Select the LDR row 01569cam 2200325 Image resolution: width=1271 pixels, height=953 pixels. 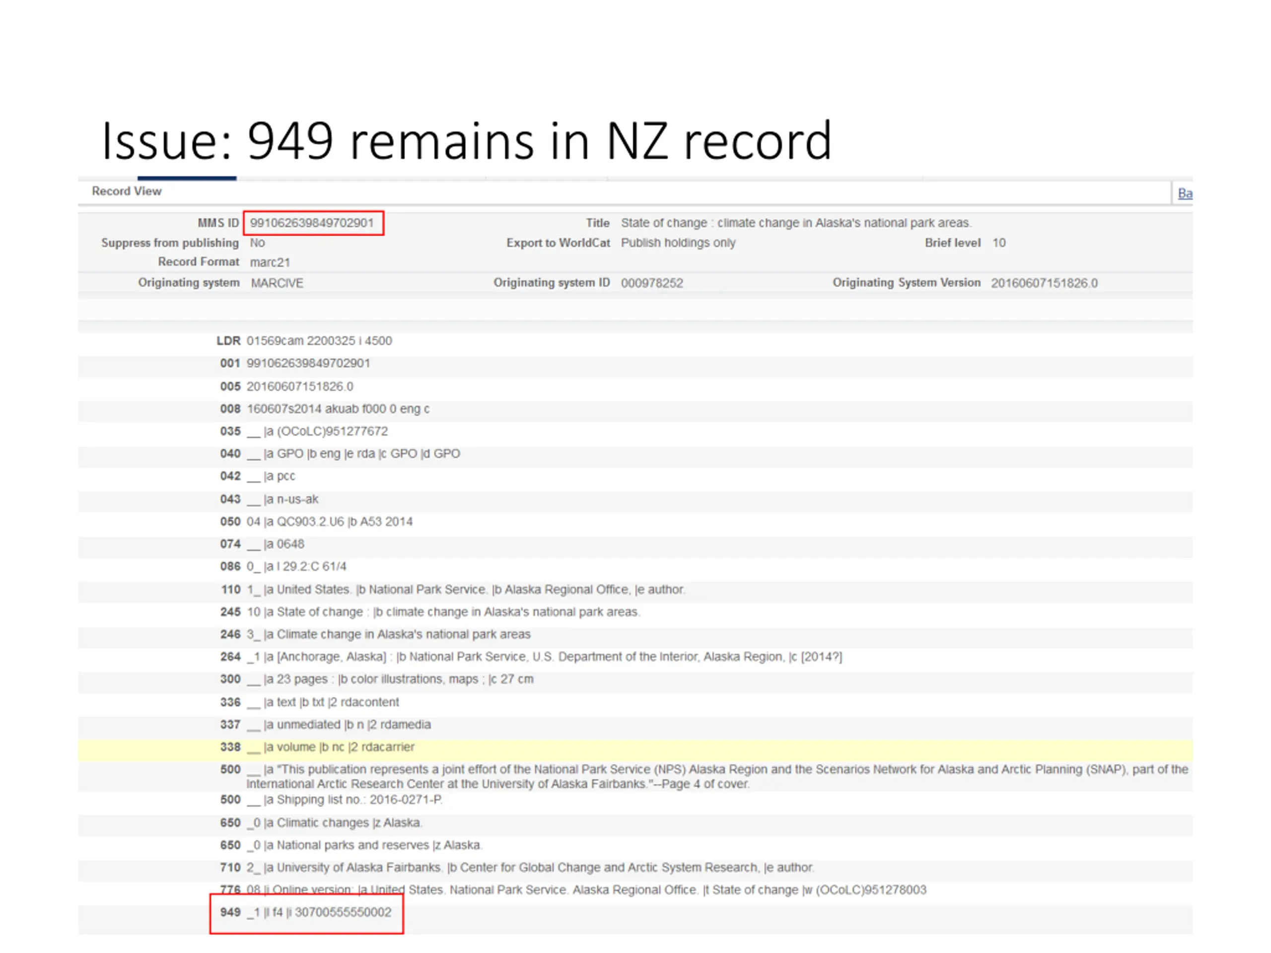tap(635, 340)
